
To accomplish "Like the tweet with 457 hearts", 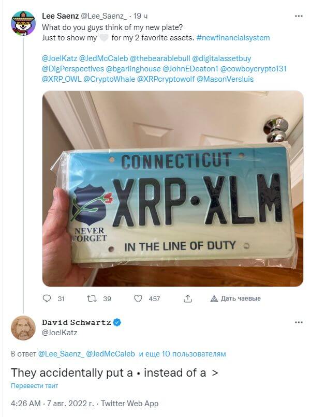I will (x=138, y=299).
